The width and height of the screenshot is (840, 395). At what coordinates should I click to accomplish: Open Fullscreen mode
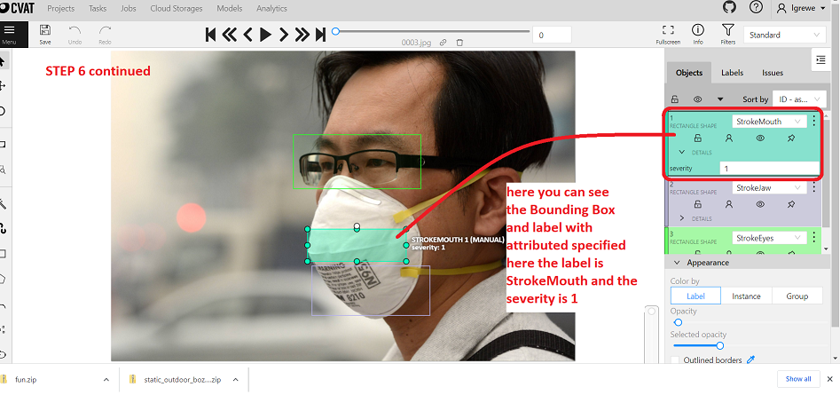[668, 34]
